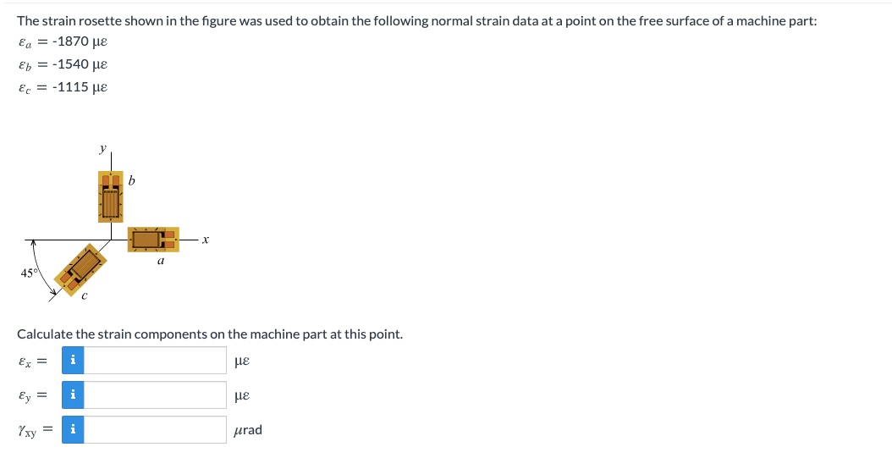The width and height of the screenshot is (892, 458).
Task: Click the μrad unit label
Action: coord(248,430)
